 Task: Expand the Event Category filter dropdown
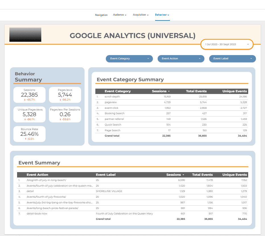pos(129,59)
